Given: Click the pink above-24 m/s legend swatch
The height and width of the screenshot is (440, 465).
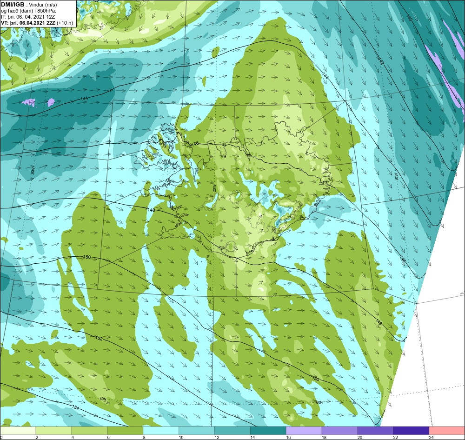Looking at the screenshot, I should point(447,431).
